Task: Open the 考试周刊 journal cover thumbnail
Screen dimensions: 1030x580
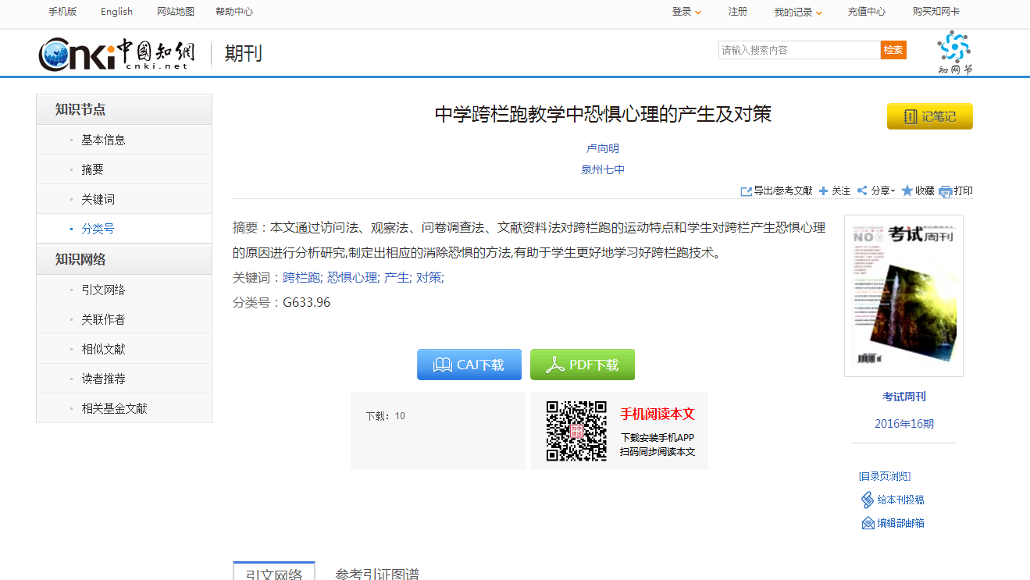Action: tap(903, 296)
